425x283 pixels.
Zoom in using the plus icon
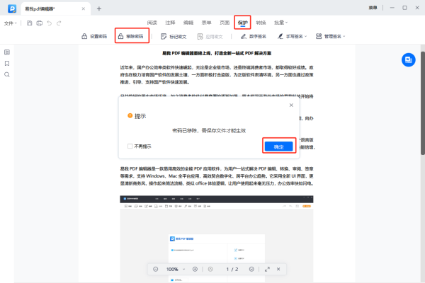click(195, 270)
